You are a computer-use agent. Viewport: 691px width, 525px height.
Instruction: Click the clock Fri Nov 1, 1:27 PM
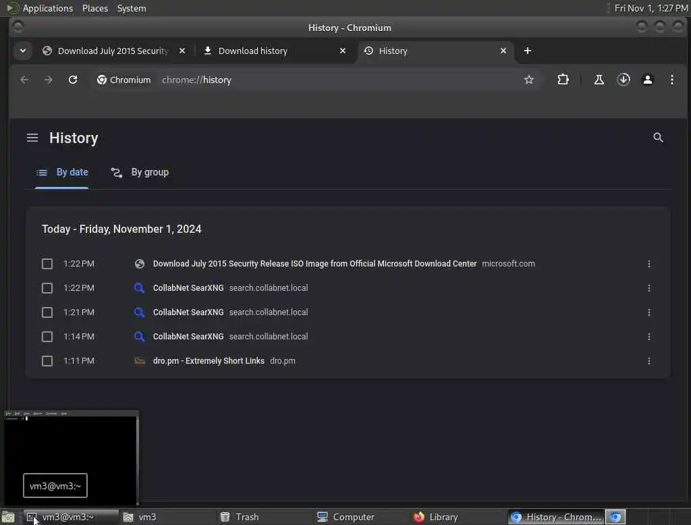click(651, 8)
